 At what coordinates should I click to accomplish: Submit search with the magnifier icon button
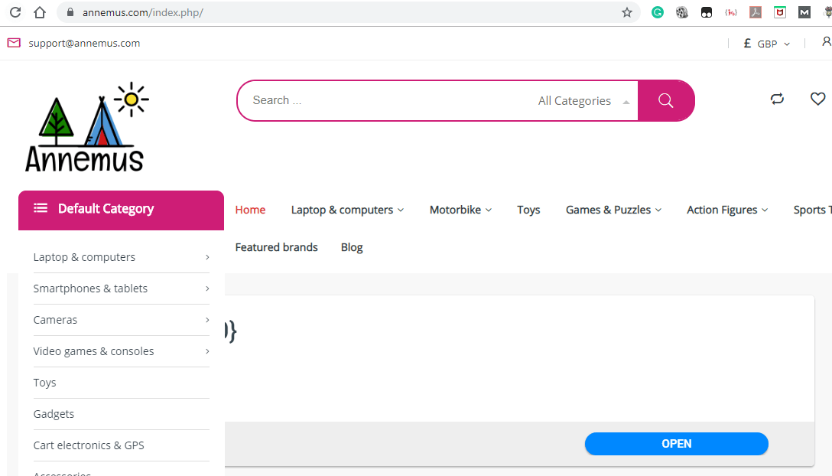(666, 100)
